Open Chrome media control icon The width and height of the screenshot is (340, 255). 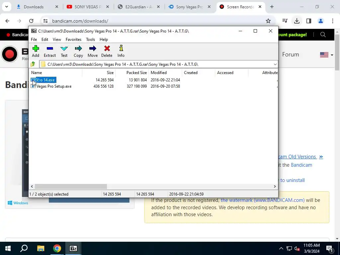coord(285,21)
